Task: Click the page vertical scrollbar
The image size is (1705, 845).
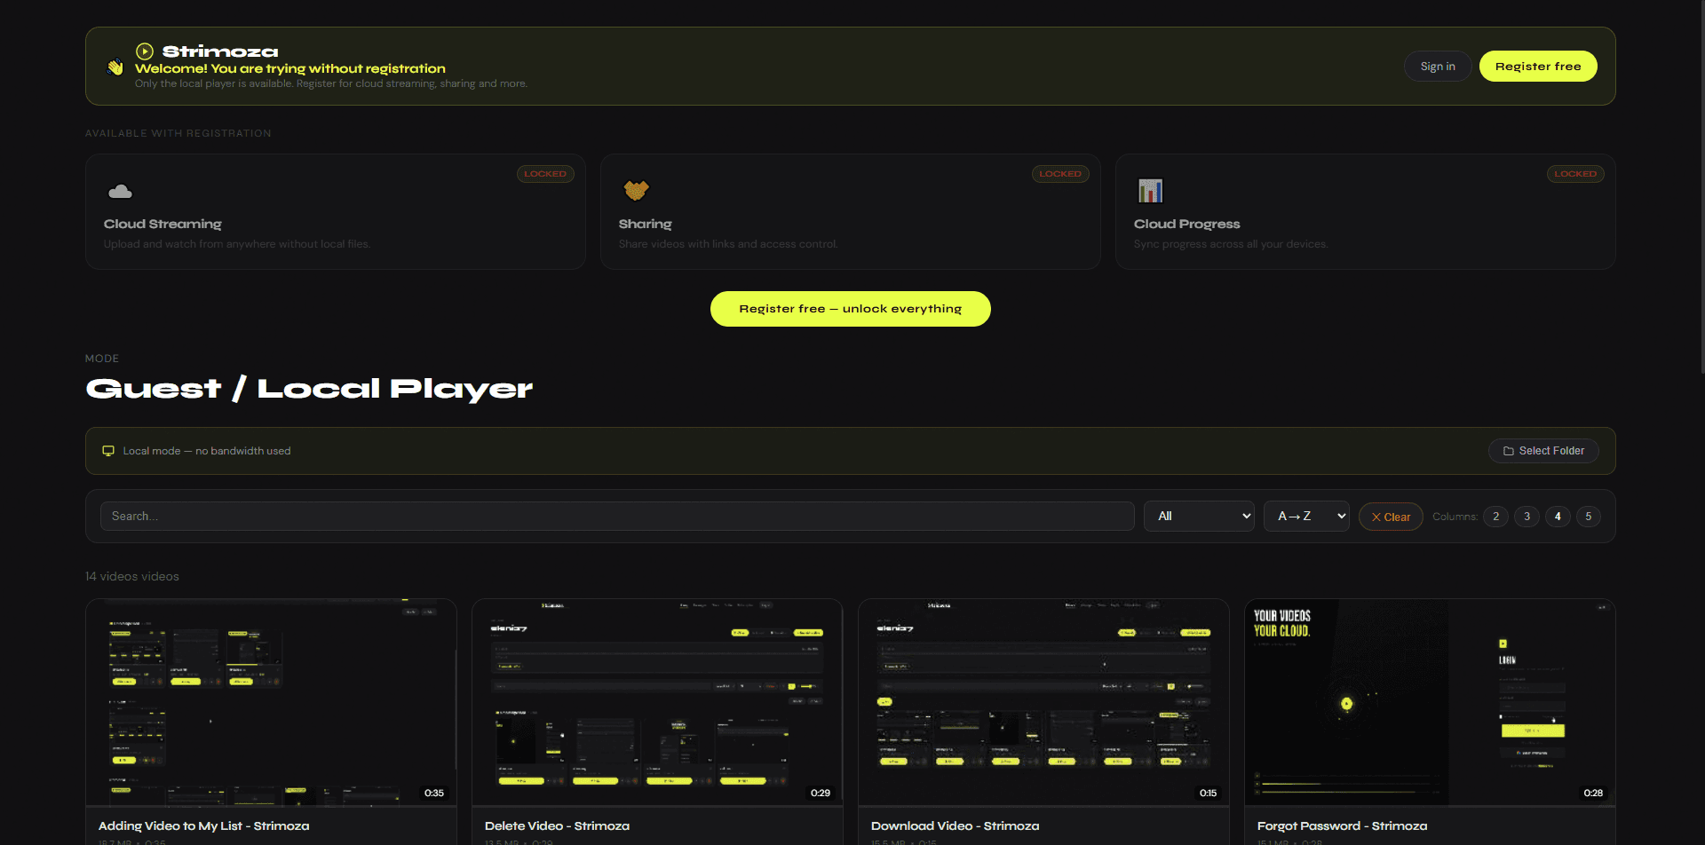Action: click(x=1701, y=186)
